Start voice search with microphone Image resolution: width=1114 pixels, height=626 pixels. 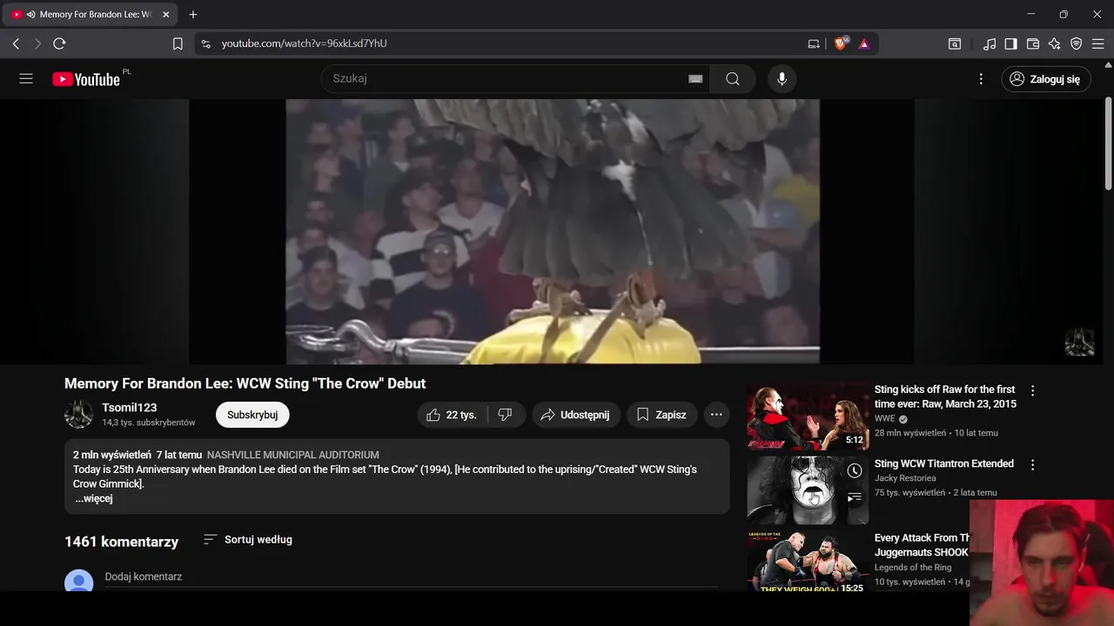click(x=782, y=79)
